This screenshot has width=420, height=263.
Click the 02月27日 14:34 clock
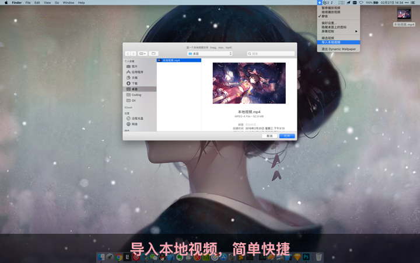click(391, 2)
